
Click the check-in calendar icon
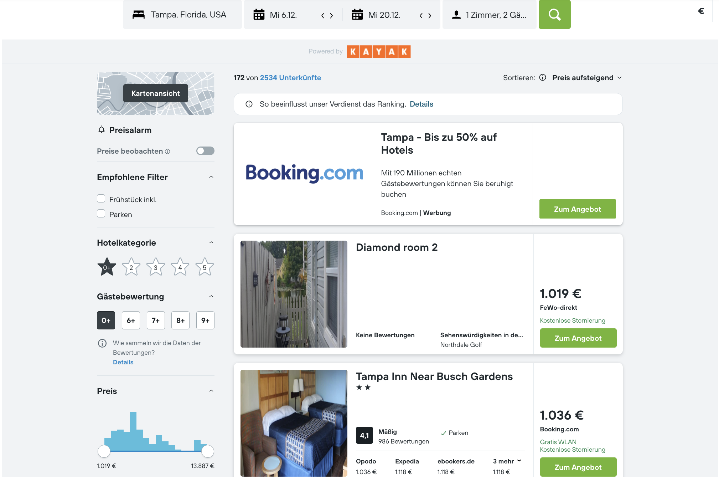click(259, 15)
